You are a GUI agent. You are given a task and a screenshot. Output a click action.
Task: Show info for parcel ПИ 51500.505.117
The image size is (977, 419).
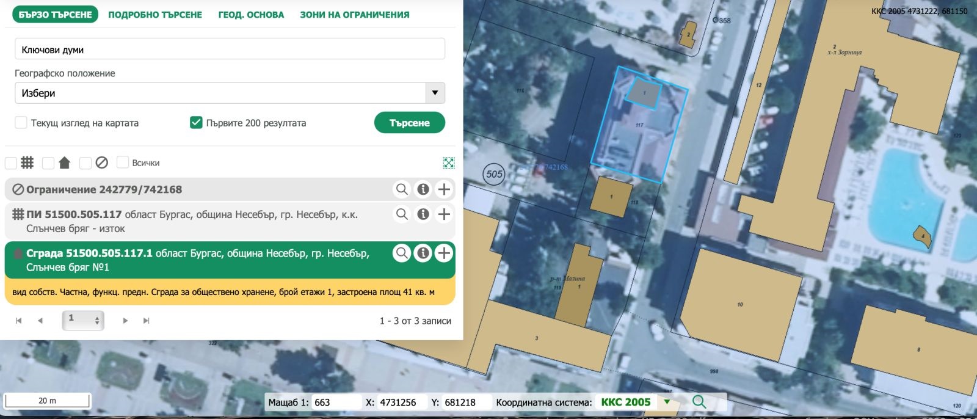(423, 214)
